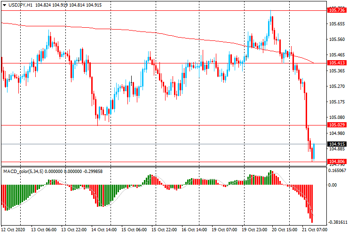
Task: Click the 104.885 price scale value
Action: [x=337, y=149]
